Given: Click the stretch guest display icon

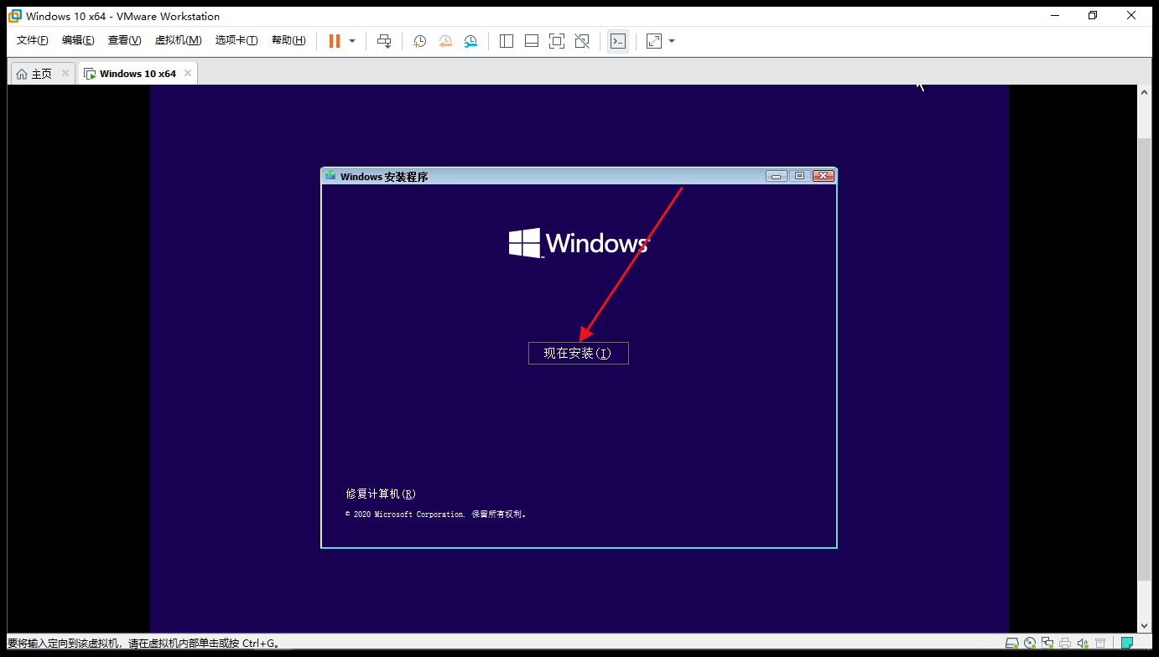Looking at the screenshot, I should click(x=654, y=41).
